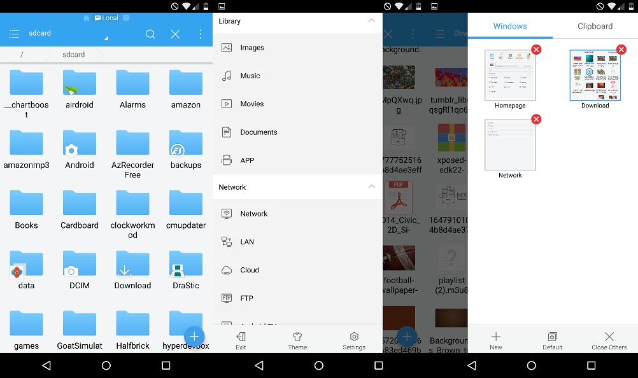Open the amazon folder
Image resolution: width=638 pixels, height=378 pixels.
(x=186, y=89)
